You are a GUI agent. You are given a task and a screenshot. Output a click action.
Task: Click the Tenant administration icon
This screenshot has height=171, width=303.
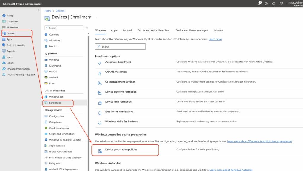tap(4, 69)
